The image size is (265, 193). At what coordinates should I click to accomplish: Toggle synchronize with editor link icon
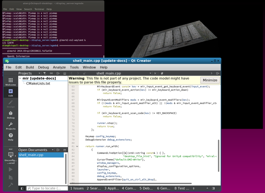click(52, 73)
